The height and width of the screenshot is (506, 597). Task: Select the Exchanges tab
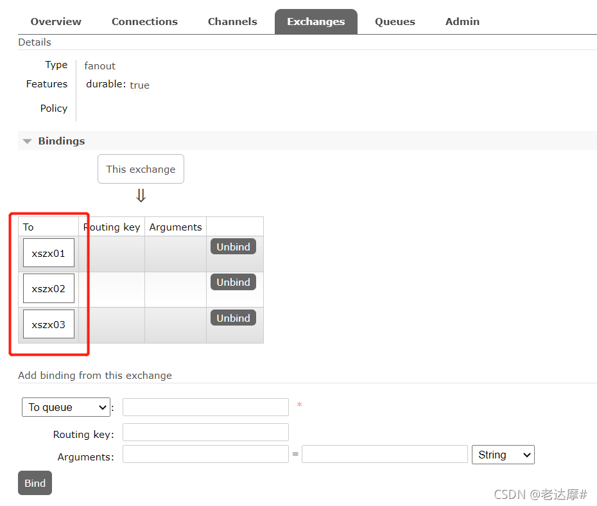tap(316, 22)
